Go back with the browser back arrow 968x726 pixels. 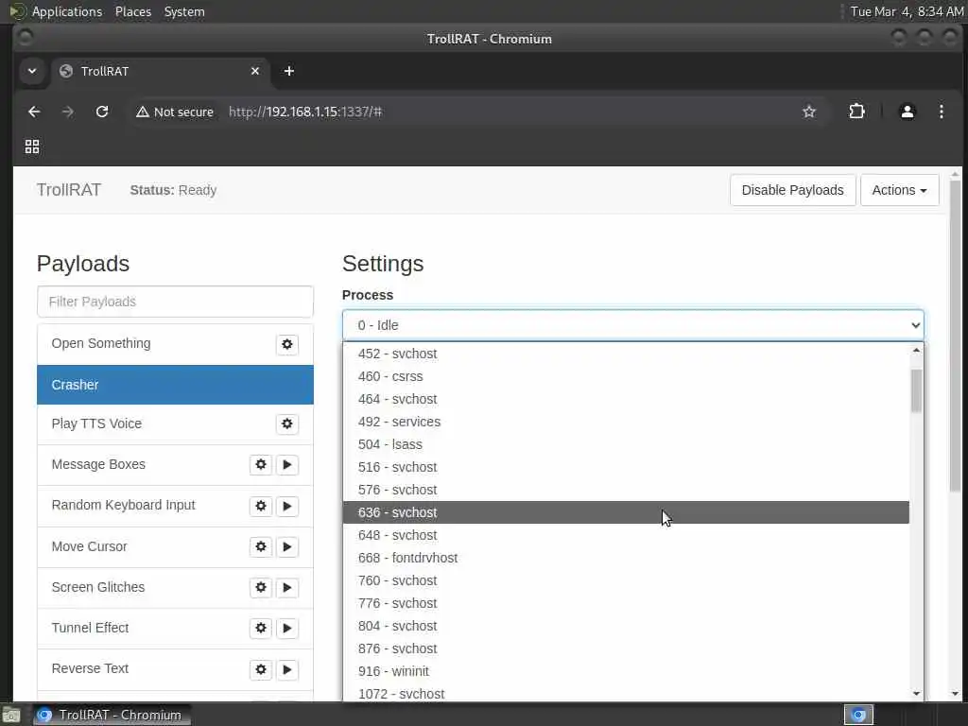click(34, 112)
